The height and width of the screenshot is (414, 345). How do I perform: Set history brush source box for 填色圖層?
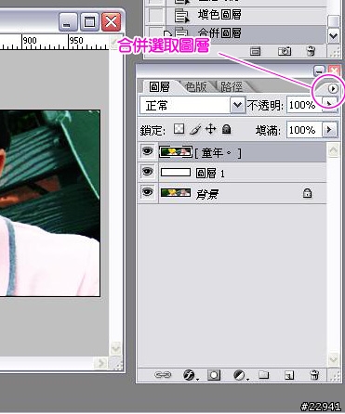155,16
